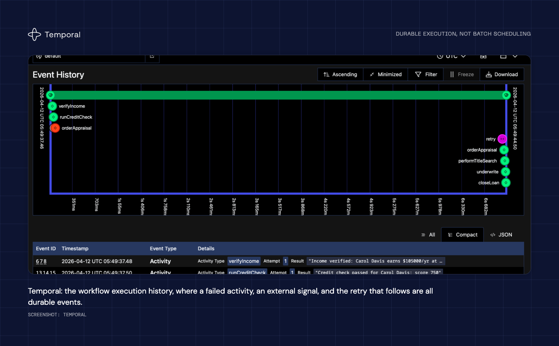The width and height of the screenshot is (559, 346).
Task: Click the green successful orderAppraisal marker
Action: (504, 150)
